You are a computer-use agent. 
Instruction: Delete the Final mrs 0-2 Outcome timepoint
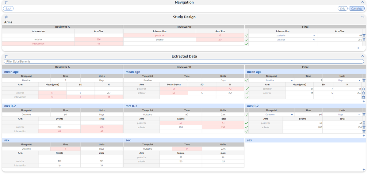[364, 115]
